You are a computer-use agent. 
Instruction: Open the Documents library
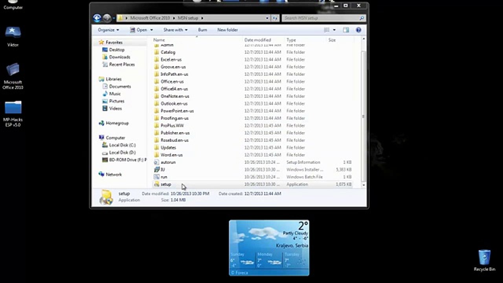tap(120, 86)
